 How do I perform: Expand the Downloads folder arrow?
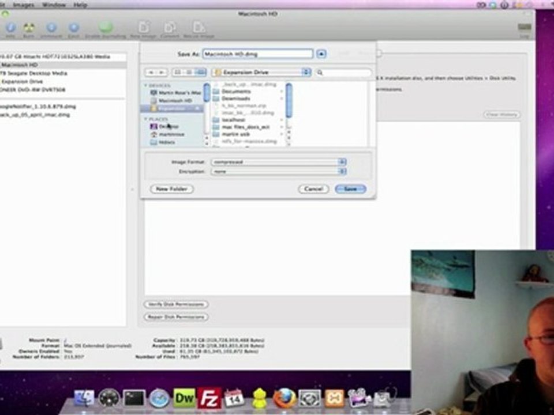pos(282,99)
